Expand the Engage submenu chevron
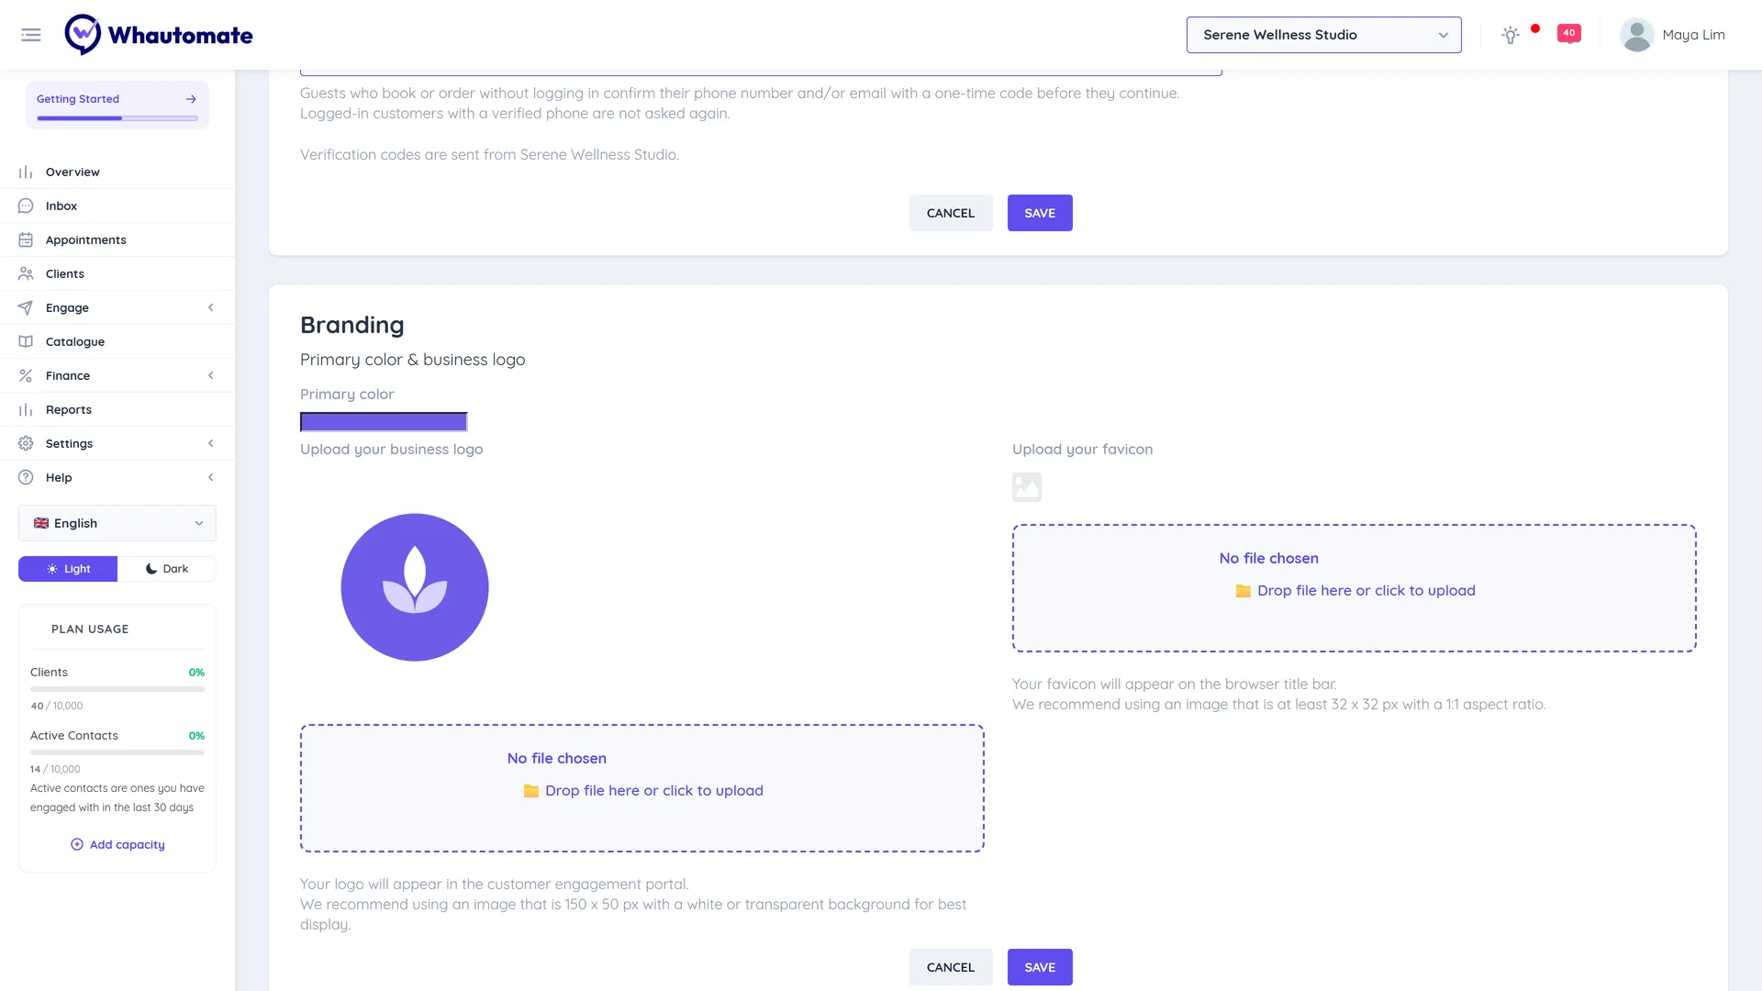 tap(211, 308)
